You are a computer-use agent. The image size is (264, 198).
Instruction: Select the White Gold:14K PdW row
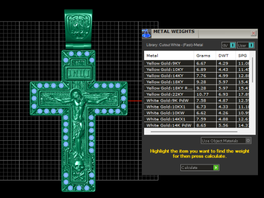196,125
